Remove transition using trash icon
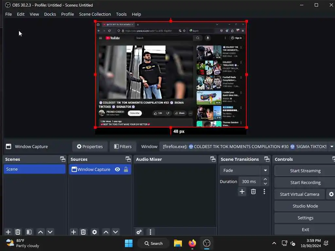The height and width of the screenshot is (251, 335). tap(254, 192)
